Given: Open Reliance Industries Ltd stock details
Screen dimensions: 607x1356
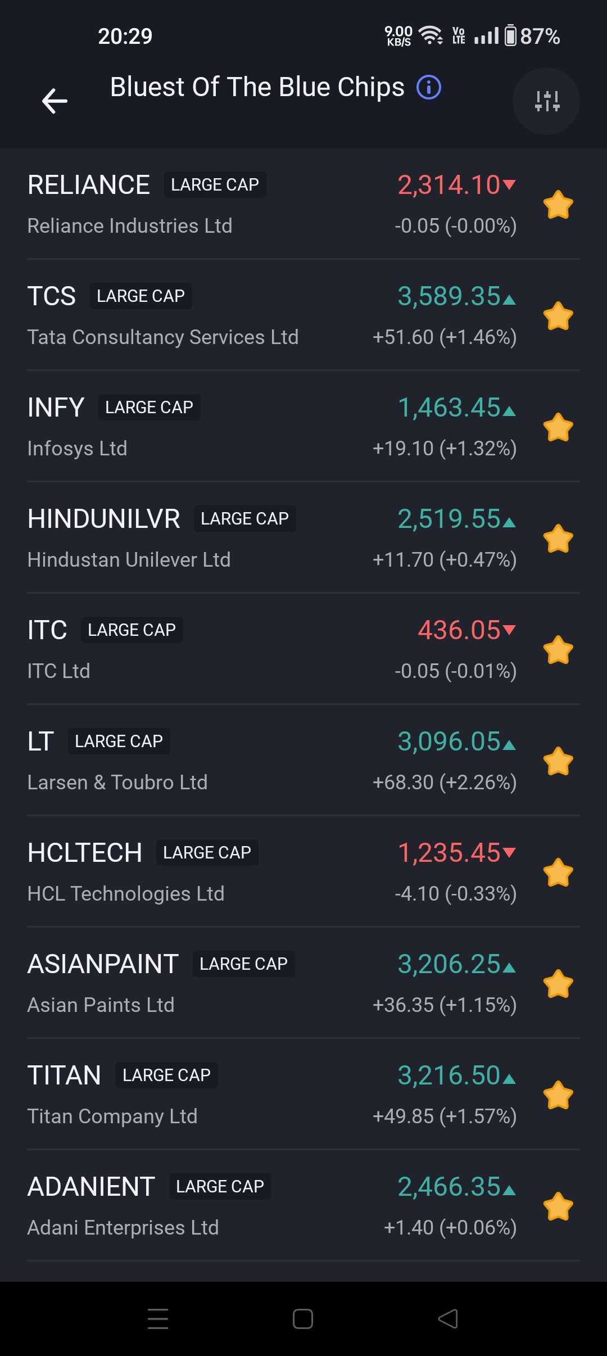Looking at the screenshot, I should point(130,226).
